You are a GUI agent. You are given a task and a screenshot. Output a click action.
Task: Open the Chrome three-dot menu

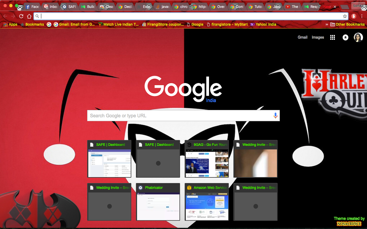(x=362, y=16)
